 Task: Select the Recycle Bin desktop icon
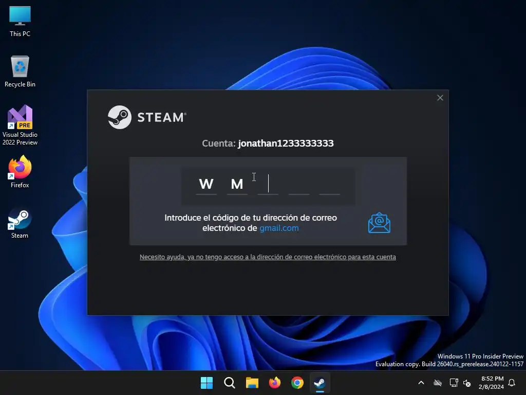coord(20,71)
